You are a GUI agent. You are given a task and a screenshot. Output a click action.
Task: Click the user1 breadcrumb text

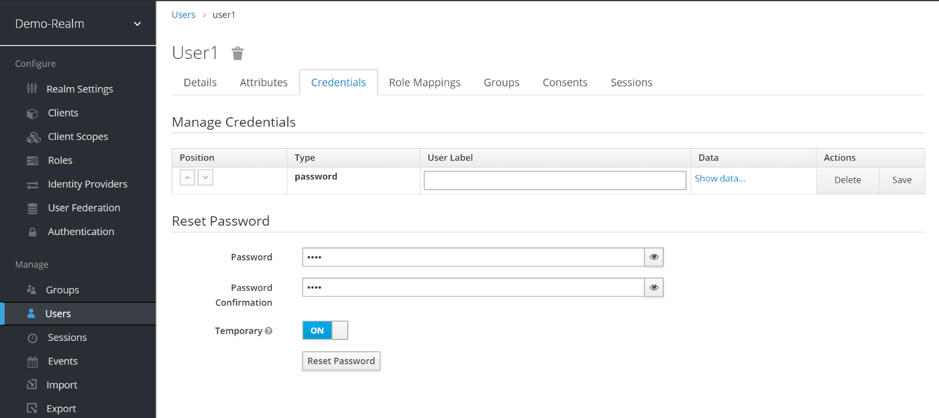[224, 15]
